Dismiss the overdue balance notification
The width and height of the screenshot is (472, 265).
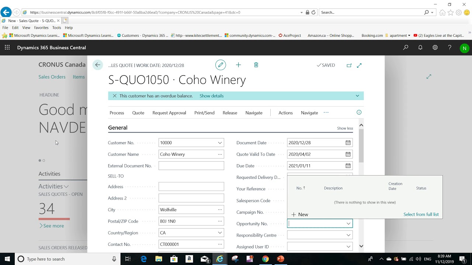click(x=115, y=96)
